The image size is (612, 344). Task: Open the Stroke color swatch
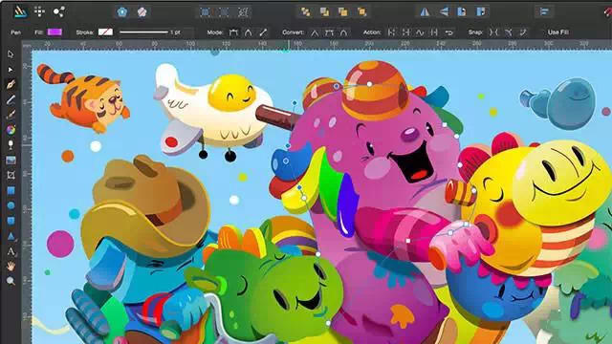[105, 32]
